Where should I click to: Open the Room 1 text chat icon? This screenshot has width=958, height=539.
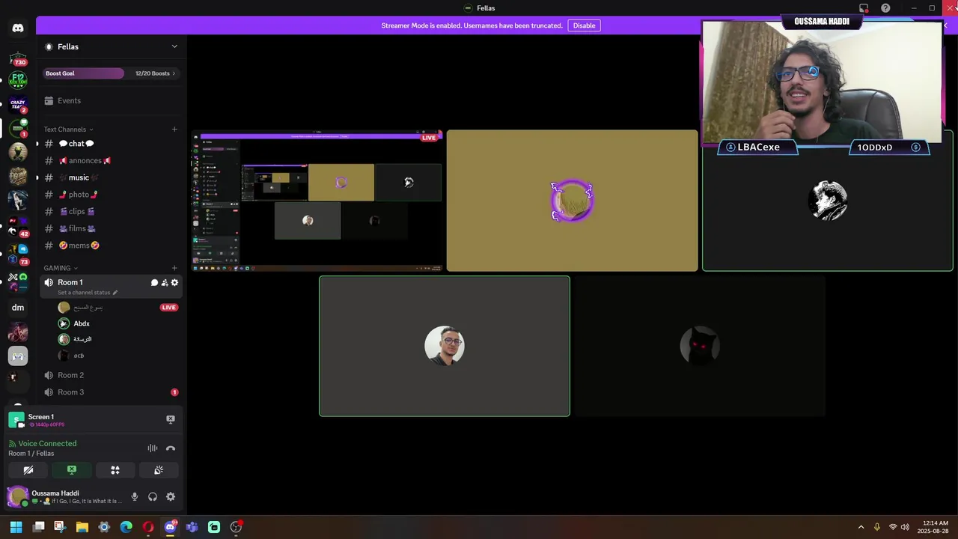tap(154, 282)
